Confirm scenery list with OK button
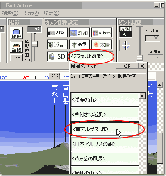The width and height of the screenshot is (166, 176). (x=127, y=66)
